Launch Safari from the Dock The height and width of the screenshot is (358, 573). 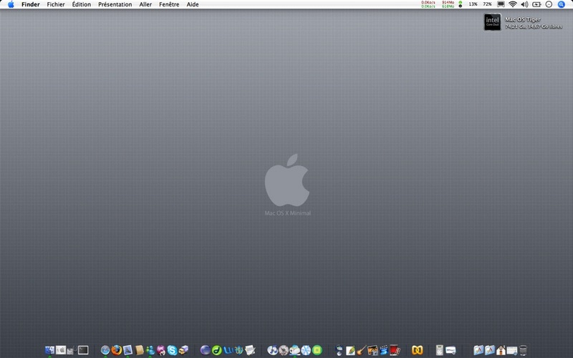(105, 350)
